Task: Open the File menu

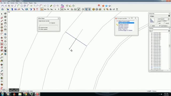Action: (x=1, y=3)
